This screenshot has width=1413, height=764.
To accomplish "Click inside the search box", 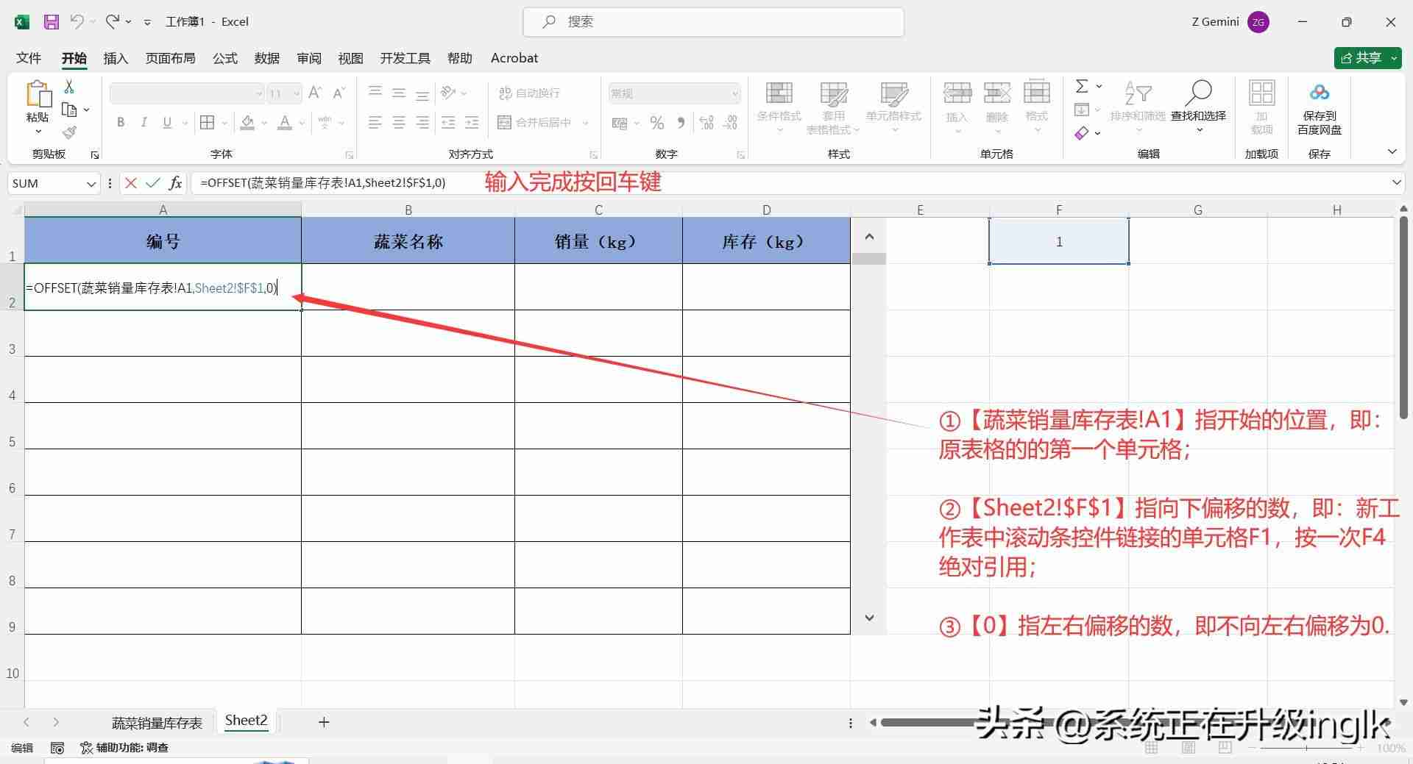I will coord(713,21).
